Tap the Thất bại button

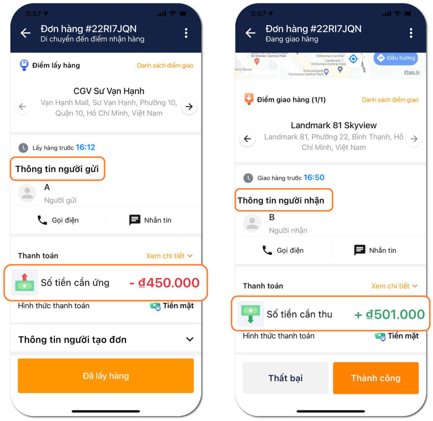pos(285,378)
